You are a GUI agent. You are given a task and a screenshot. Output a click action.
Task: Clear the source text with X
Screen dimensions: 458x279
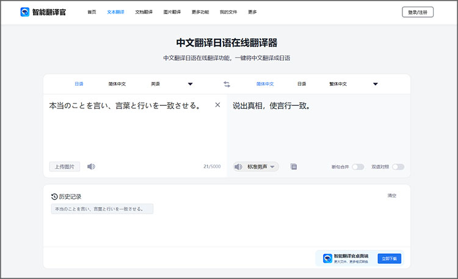[x=217, y=105]
